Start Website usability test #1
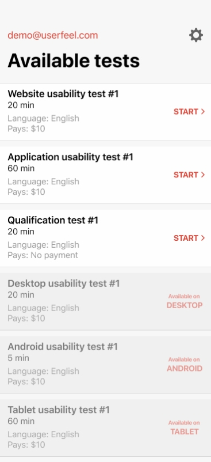211x462 pixels. click(x=189, y=112)
